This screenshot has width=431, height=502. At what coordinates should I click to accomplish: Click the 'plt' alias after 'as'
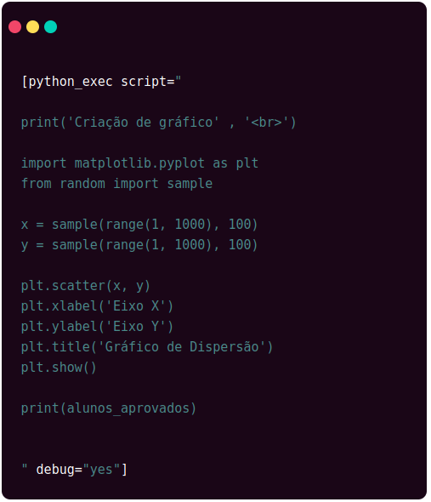[x=247, y=163]
